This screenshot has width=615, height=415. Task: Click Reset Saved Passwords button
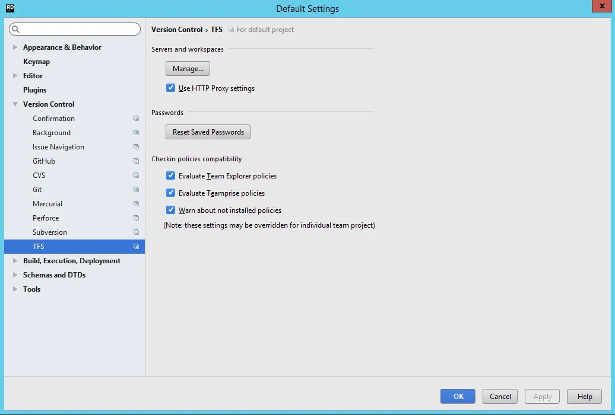208,132
